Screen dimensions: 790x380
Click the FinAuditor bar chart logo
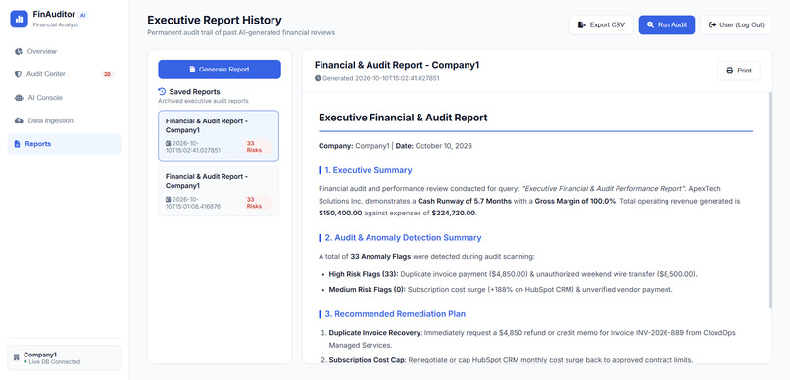click(x=20, y=19)
